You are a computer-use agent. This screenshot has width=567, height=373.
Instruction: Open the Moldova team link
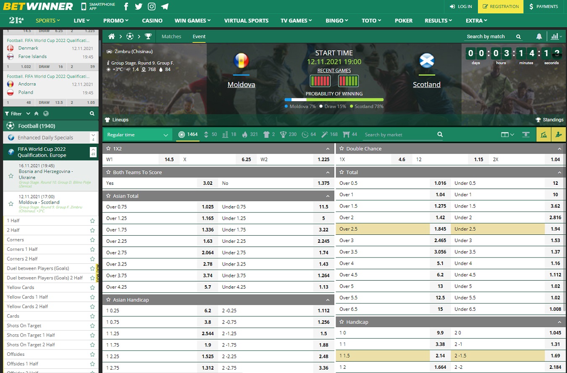pyautogui.click(x=241, y=84)
